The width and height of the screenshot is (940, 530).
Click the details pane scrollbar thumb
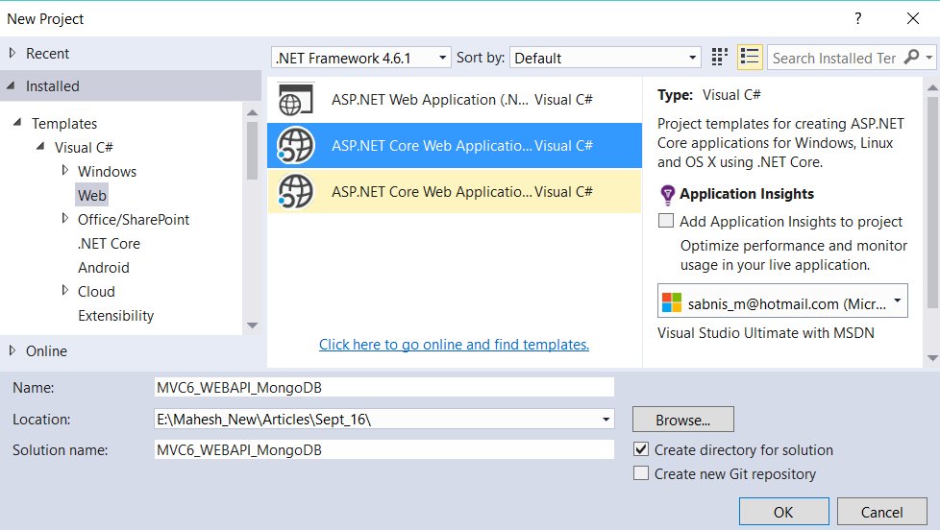pos(932,203)
